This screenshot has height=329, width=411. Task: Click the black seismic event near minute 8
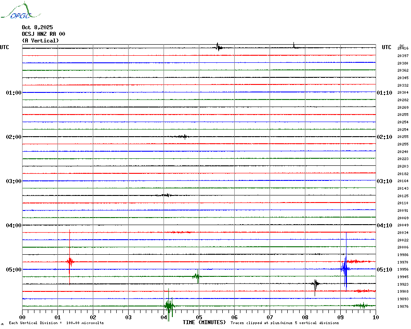click(x=315, y=283)
